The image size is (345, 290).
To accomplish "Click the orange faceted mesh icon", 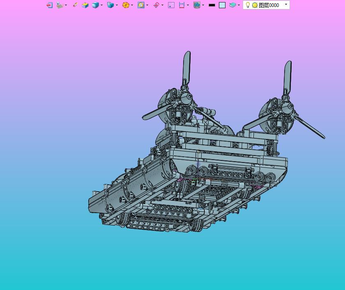I will coord(126,5).
